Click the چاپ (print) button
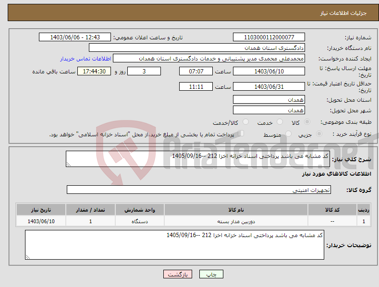The image size is (379, 287). (x=211, y=274)
